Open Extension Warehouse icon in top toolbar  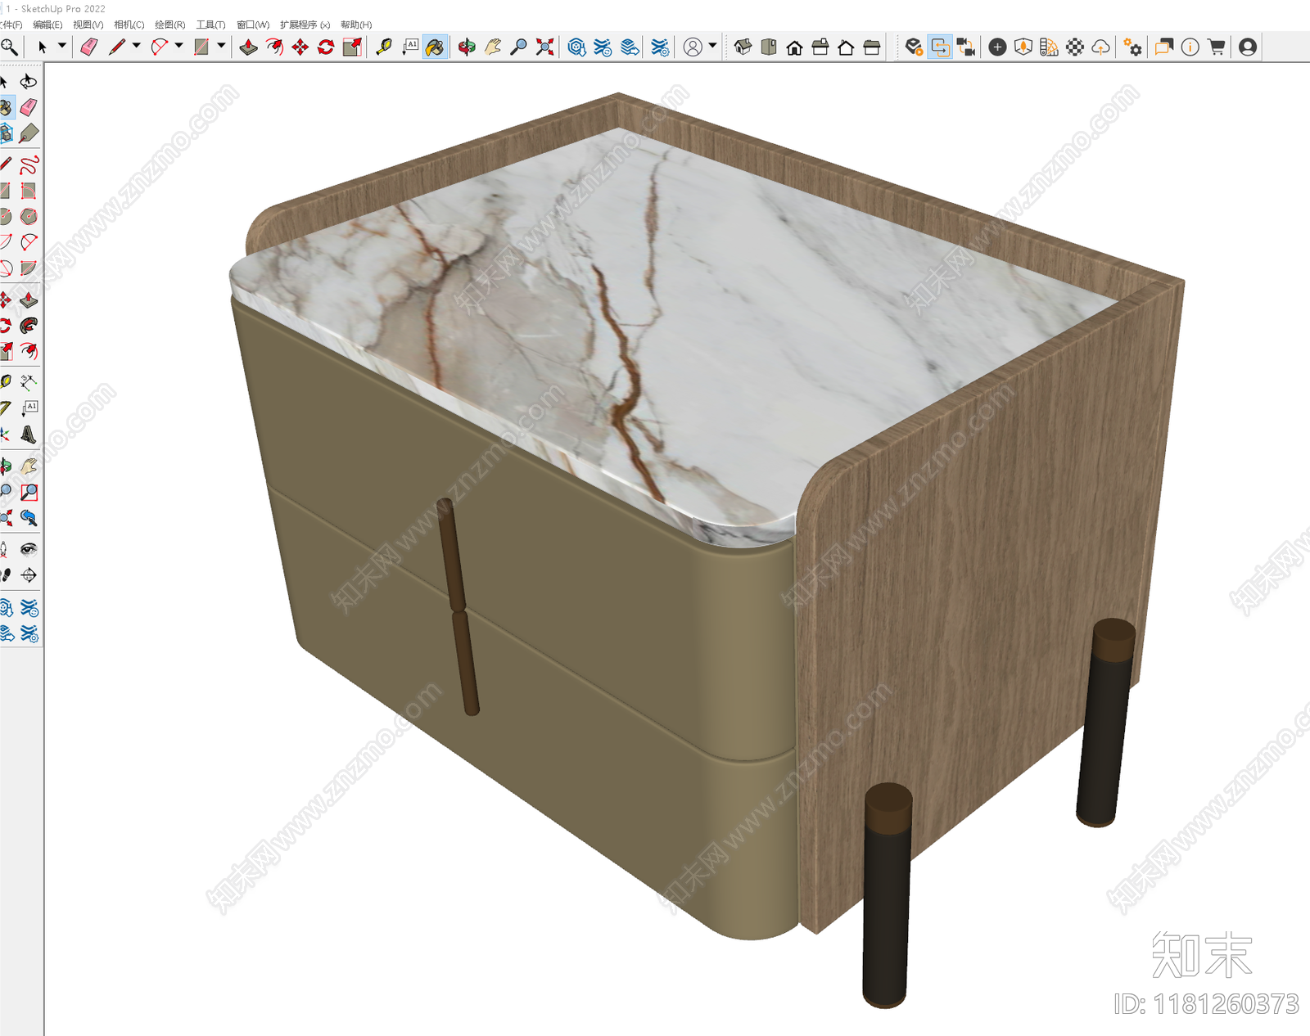(603, 47)
